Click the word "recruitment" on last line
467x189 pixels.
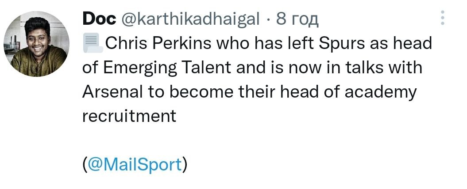(129, 116)
